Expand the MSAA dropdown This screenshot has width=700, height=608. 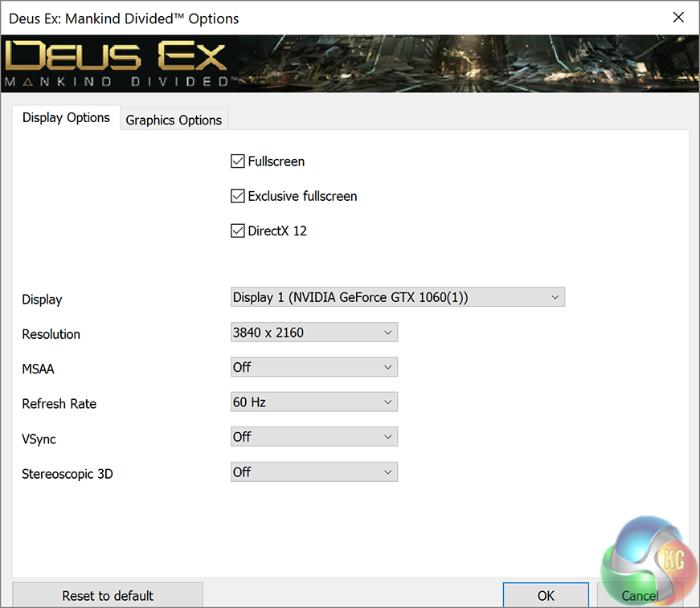point(314,367)
